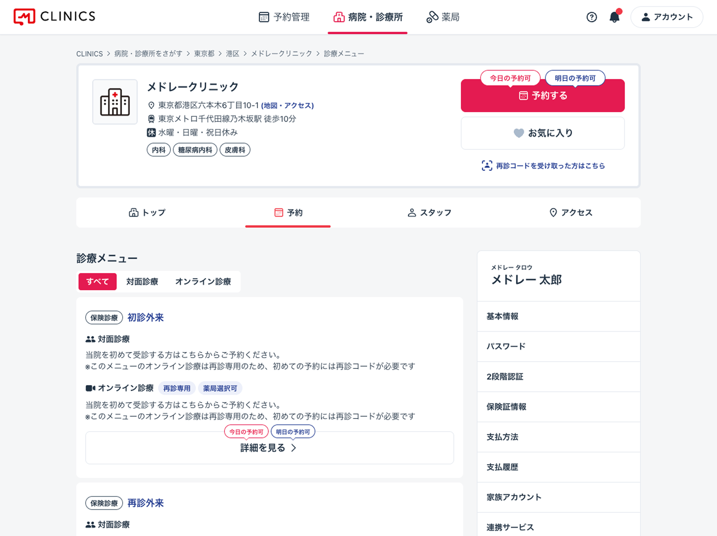Switch to the トップ clinic tab

coord(147,213)
